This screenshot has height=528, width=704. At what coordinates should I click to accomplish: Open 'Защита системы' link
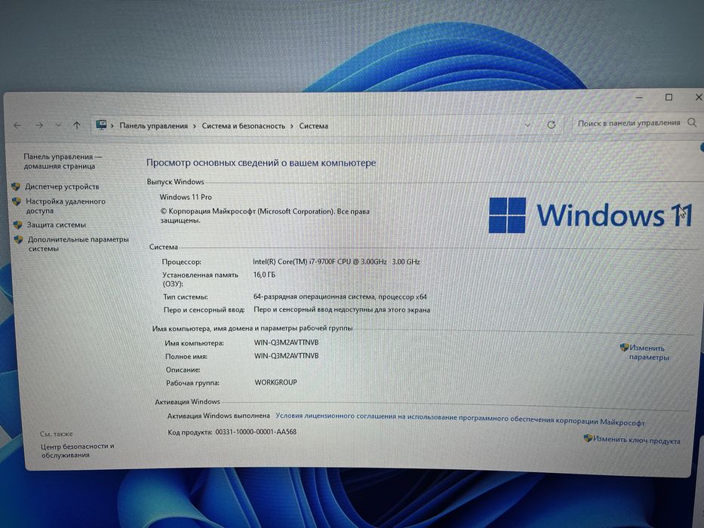click(56, 225)
